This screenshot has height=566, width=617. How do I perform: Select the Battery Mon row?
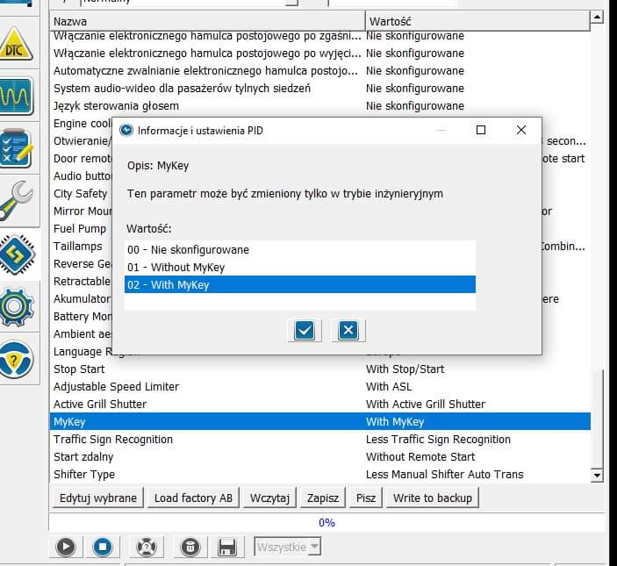click(81, 316)
